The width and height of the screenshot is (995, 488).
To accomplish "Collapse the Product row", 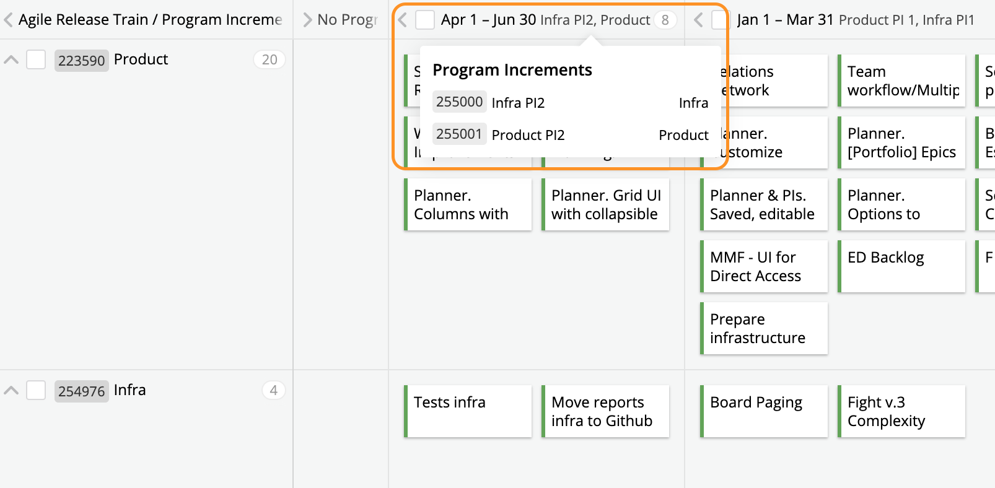I will 11,60.
